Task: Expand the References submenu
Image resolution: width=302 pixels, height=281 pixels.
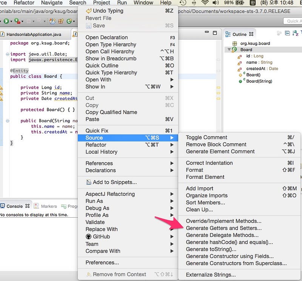Action: click(x=128, y=163)
